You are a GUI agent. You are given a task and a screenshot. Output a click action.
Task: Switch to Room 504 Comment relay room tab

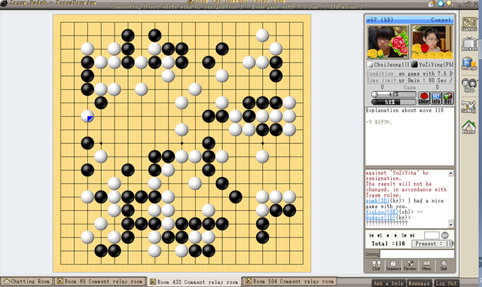point(289,282)
